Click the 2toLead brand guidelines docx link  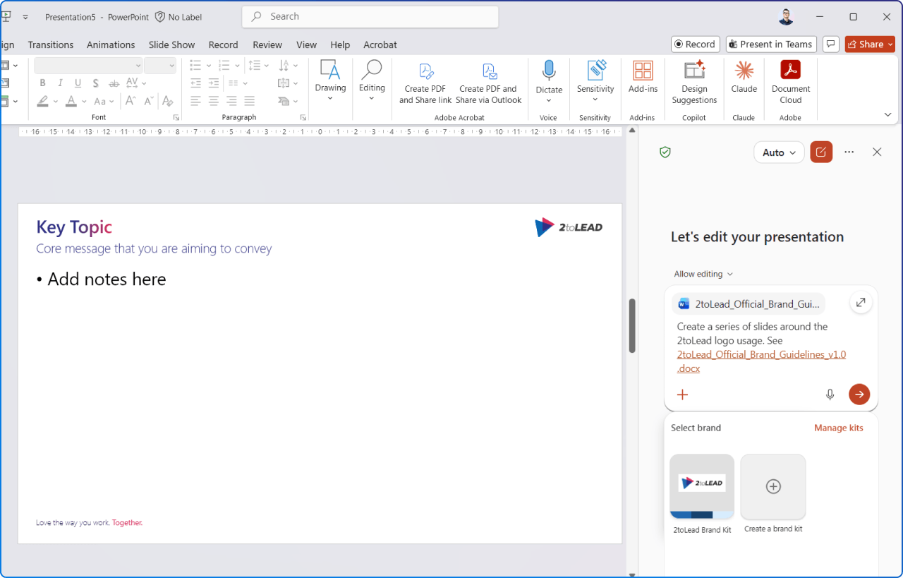761,361
